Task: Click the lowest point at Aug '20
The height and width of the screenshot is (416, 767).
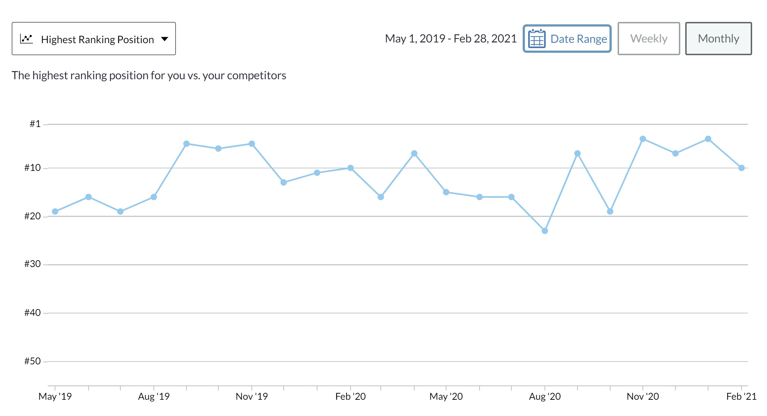Action: coord(545,231)
